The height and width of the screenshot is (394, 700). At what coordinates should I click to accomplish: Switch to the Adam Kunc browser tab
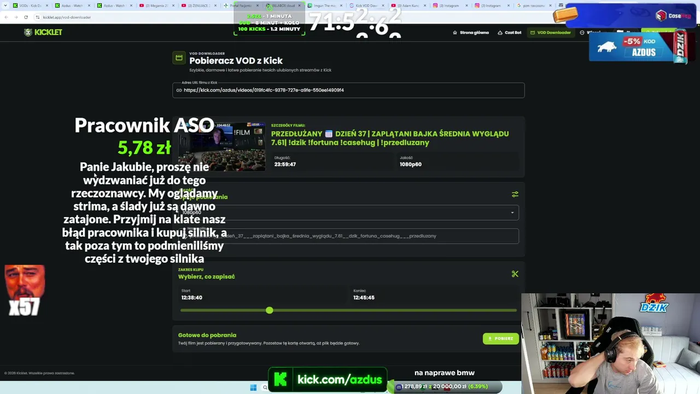409,5
